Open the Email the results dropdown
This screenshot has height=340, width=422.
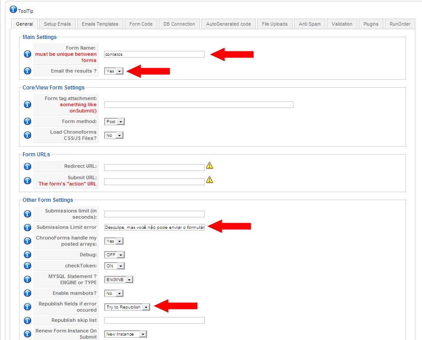(x=114, y=71)
